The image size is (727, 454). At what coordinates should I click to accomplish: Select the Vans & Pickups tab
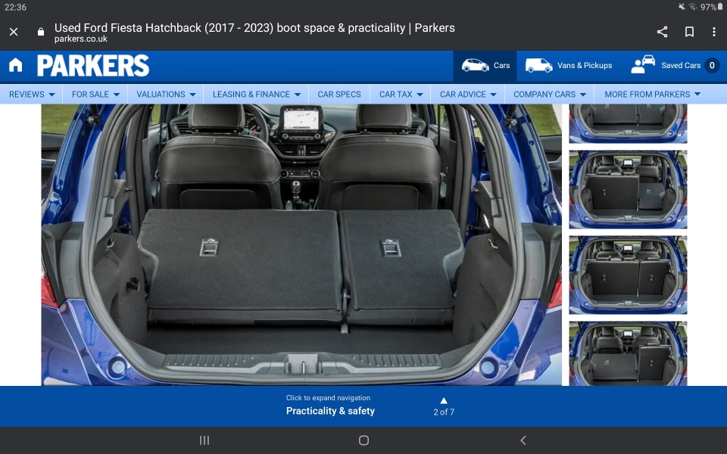pos(569,65)
